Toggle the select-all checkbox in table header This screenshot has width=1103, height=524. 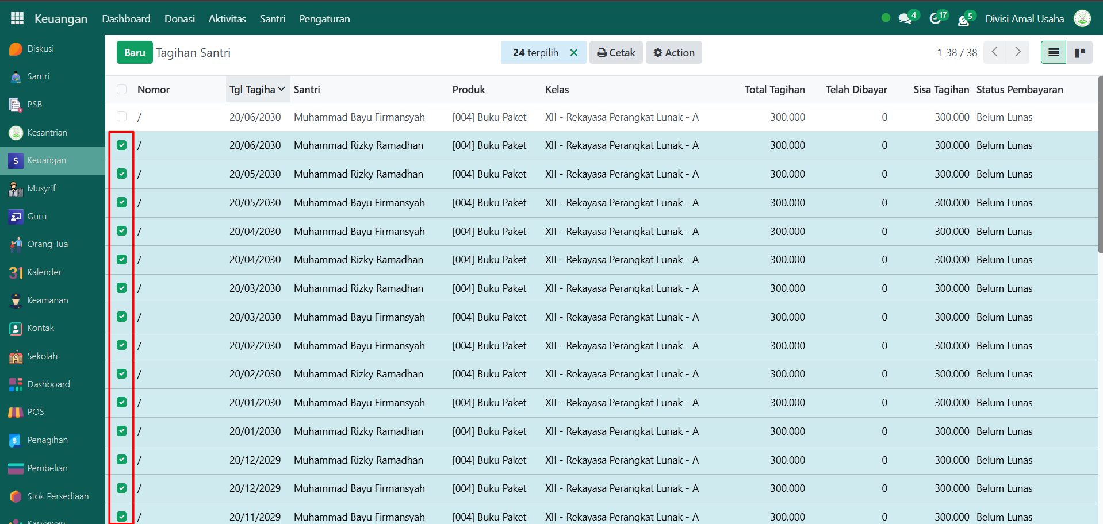point(121,90)
